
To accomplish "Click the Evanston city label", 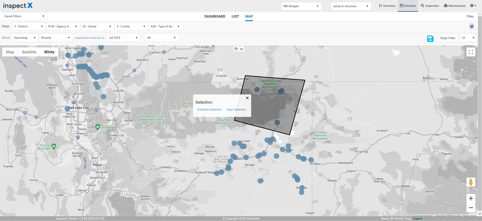I will (x=155, y=52).
